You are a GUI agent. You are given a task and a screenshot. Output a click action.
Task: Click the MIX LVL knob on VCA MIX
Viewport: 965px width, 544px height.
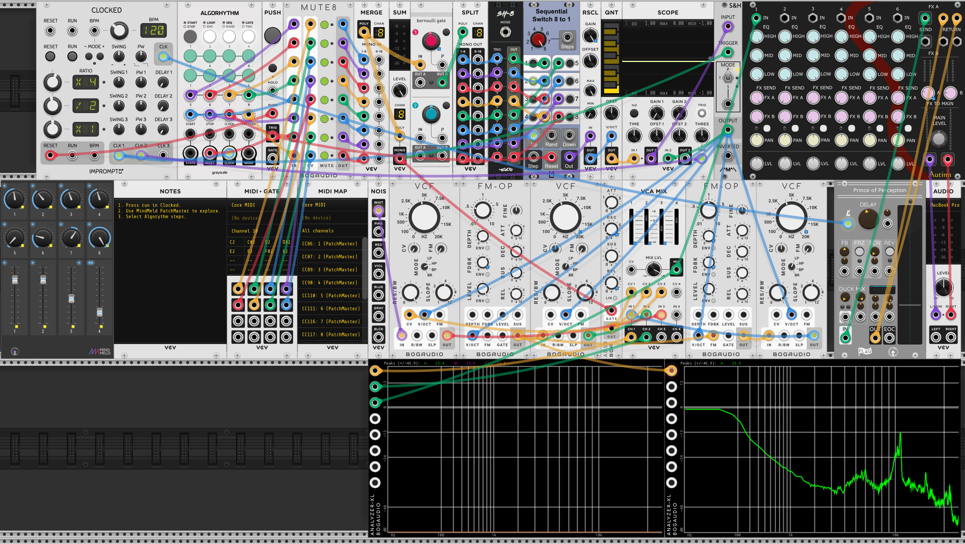pyautogui.click(x=653, y=269)
